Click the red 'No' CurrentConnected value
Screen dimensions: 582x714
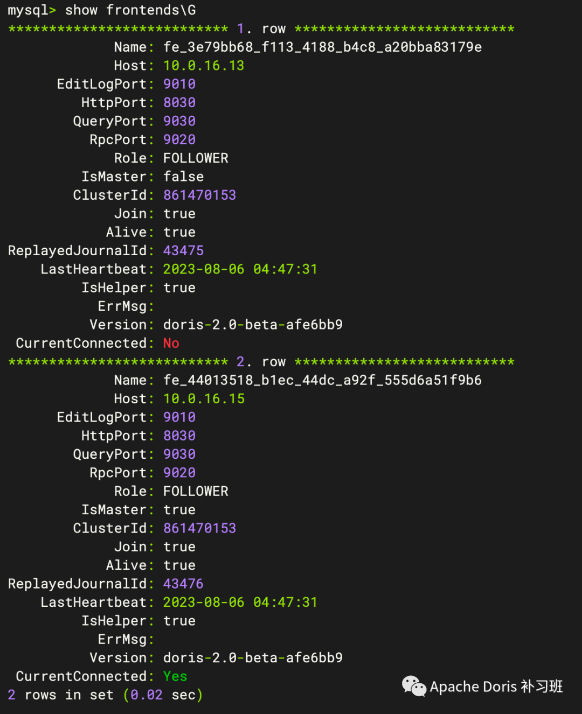[171, 344]
